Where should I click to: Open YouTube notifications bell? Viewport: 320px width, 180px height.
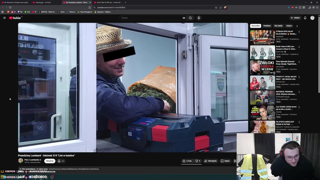pyautogui.click(x=305, y=18)
